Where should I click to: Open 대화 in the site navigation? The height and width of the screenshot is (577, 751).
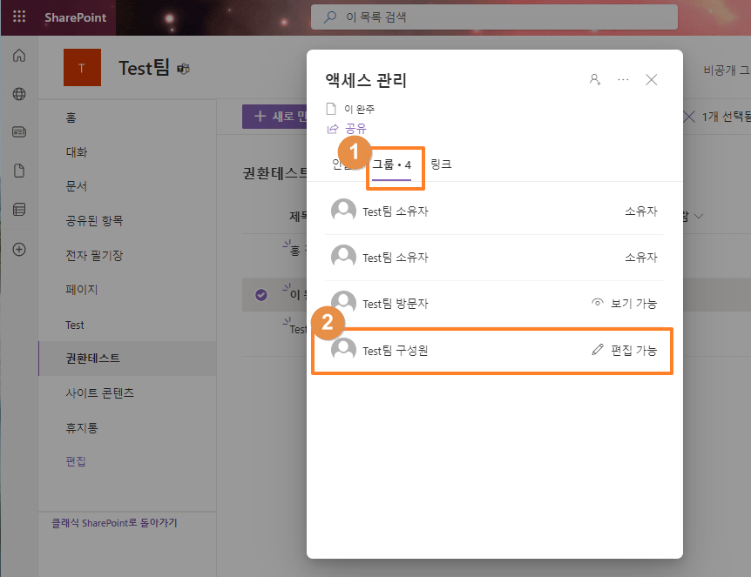(x=77, y=152)
